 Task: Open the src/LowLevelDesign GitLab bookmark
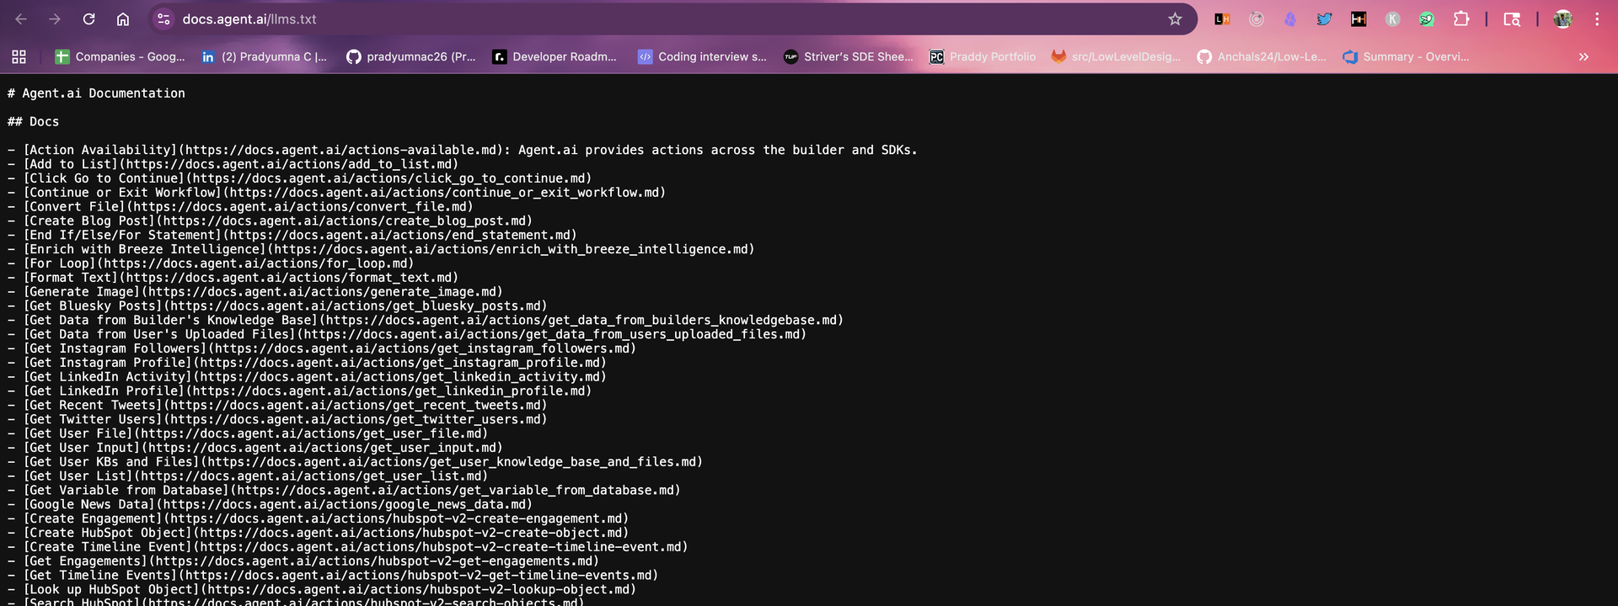(x=1116, y=56)
